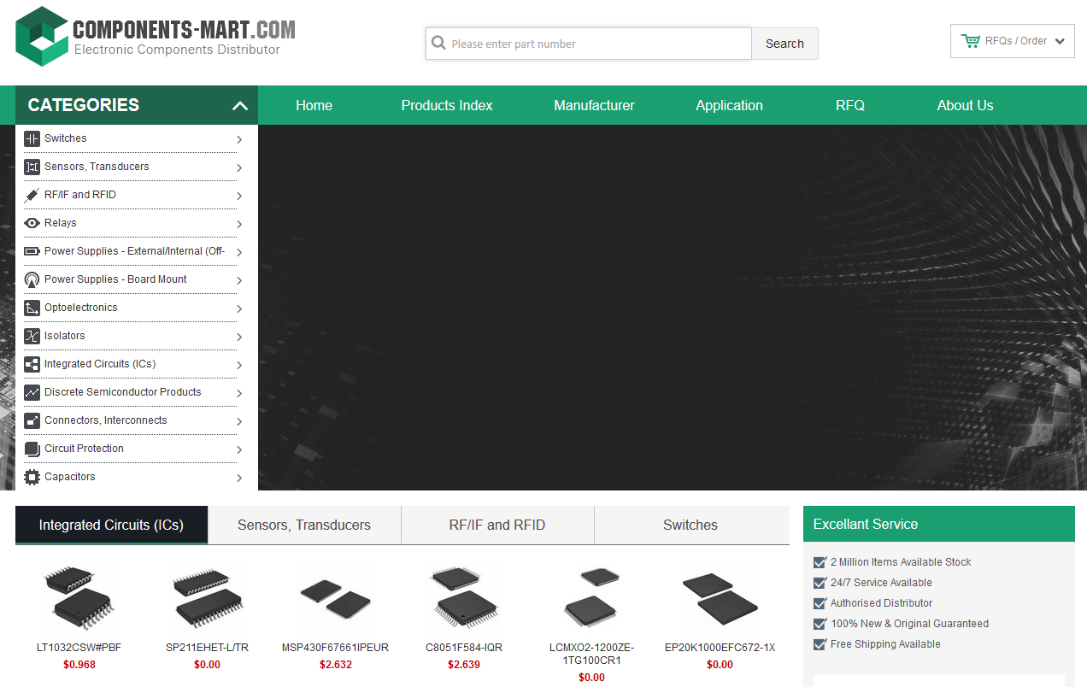Open the SP211EHET-L/TR product link
Image resolution: width=1087 pixels, height=687 pixels.
[x=207, y=648]
